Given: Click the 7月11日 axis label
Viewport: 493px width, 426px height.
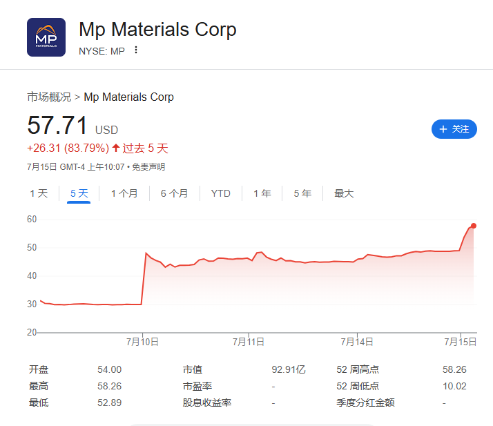Looking at the screenshot, I should tap(249, 342).
